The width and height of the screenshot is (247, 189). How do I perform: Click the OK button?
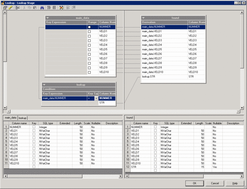pyautogui.click(x=195, y=183)
